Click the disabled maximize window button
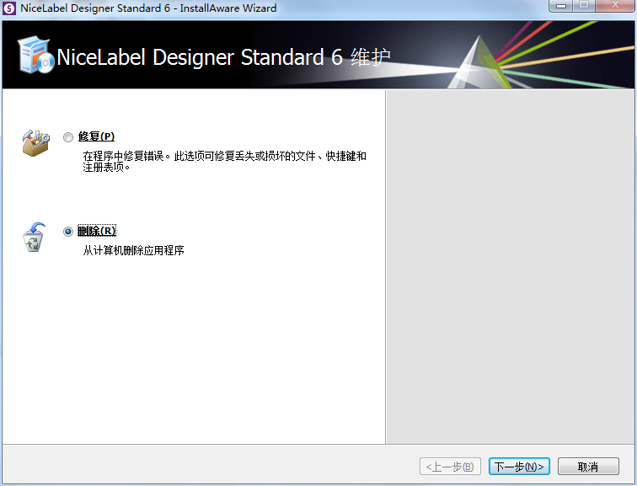This screenshot has width=637, height=486. (584, 6)
